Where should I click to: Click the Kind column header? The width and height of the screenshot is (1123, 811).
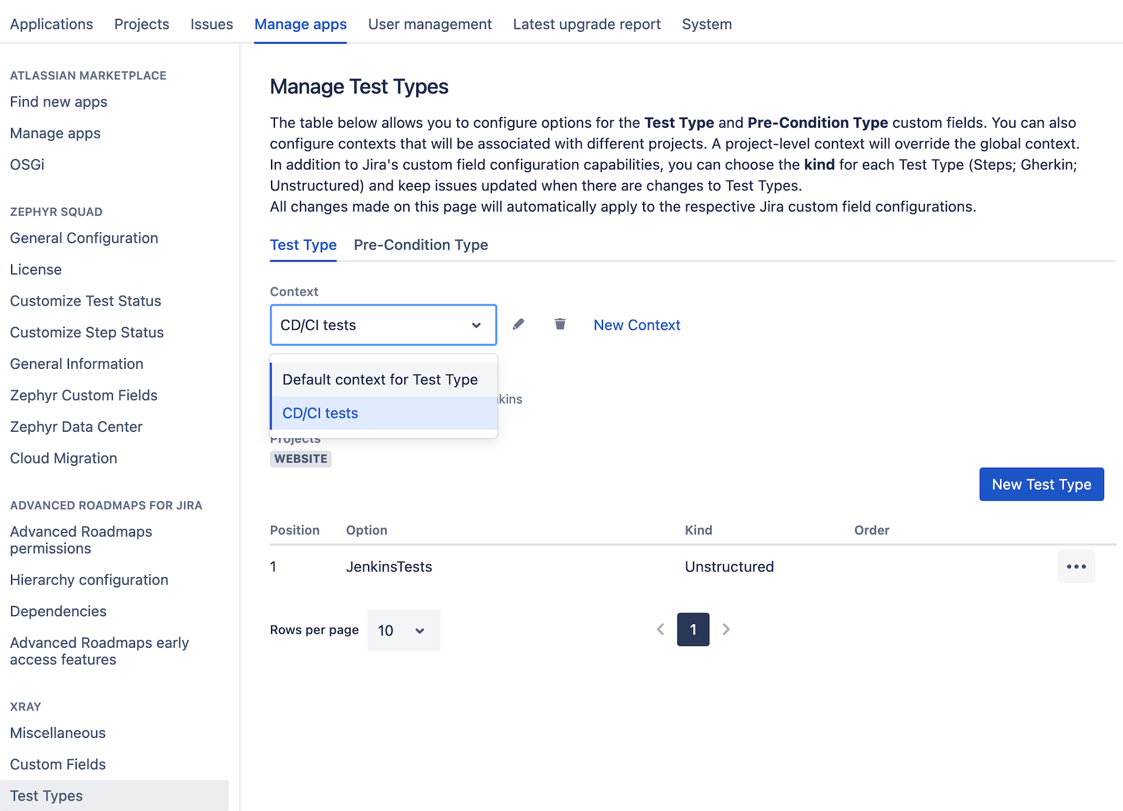[x=698, y=530]
